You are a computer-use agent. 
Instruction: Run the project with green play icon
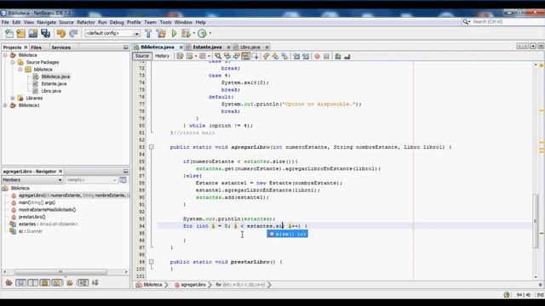pyautogui.click(x=174, y=33)
